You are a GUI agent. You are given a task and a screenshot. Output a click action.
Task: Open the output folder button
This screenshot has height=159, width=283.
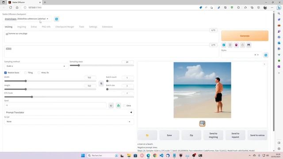147,135
